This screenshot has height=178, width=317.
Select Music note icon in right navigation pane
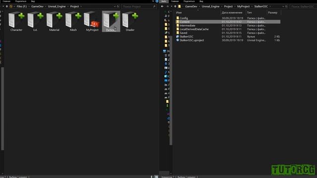coord(166,72)
